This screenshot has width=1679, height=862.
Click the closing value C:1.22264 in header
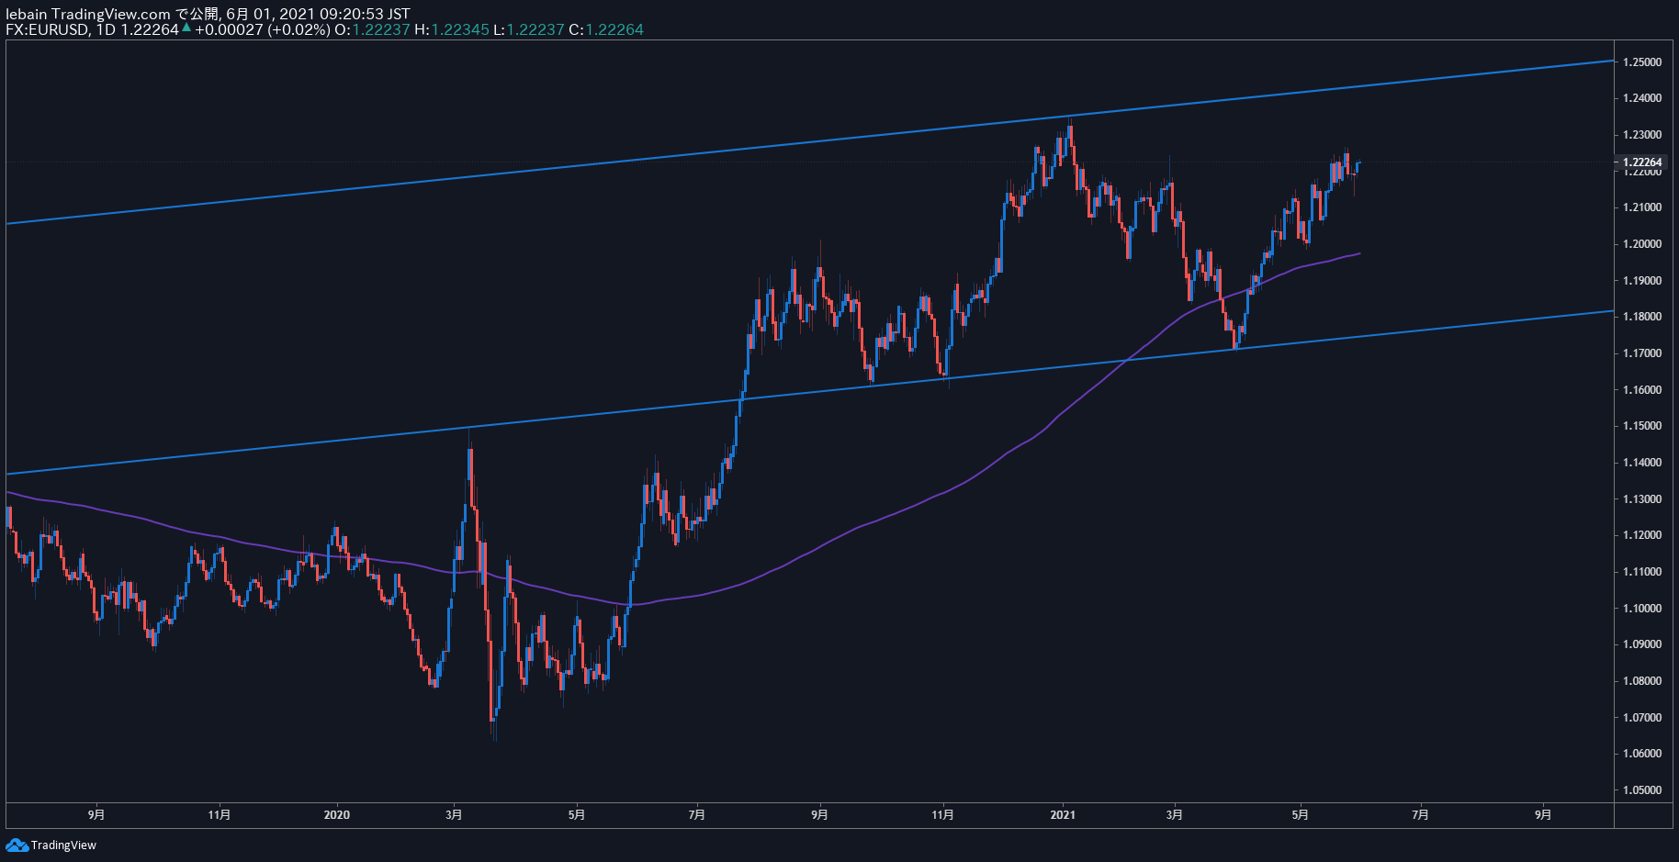tap(606, 29)
